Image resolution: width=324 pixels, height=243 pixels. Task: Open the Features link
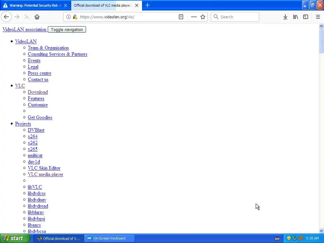[36, 99]
